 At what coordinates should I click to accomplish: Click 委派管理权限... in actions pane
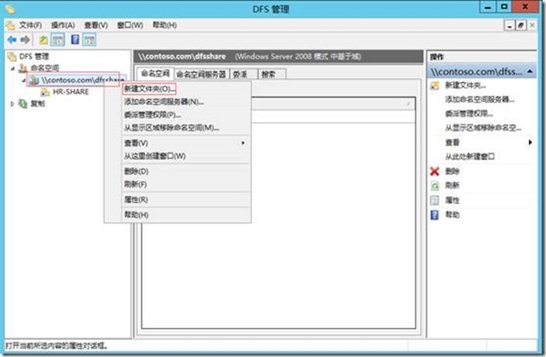pyautogui.click(x=469, y=114)
